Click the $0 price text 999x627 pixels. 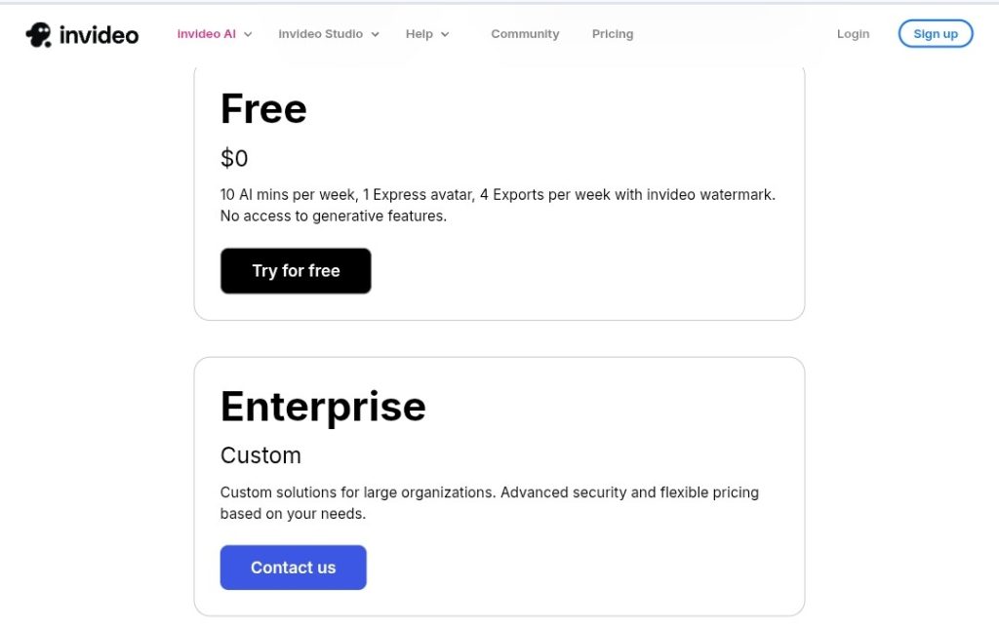[234, 158]
